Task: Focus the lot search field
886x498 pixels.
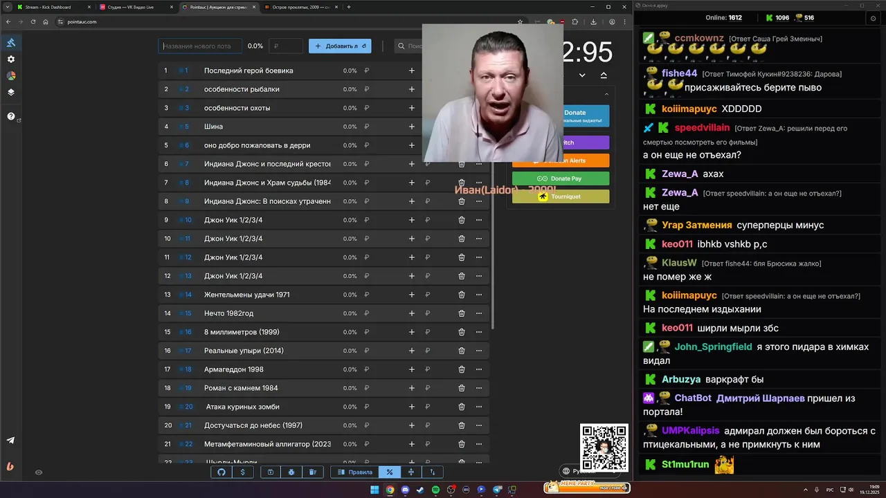Action: (408, 46)
